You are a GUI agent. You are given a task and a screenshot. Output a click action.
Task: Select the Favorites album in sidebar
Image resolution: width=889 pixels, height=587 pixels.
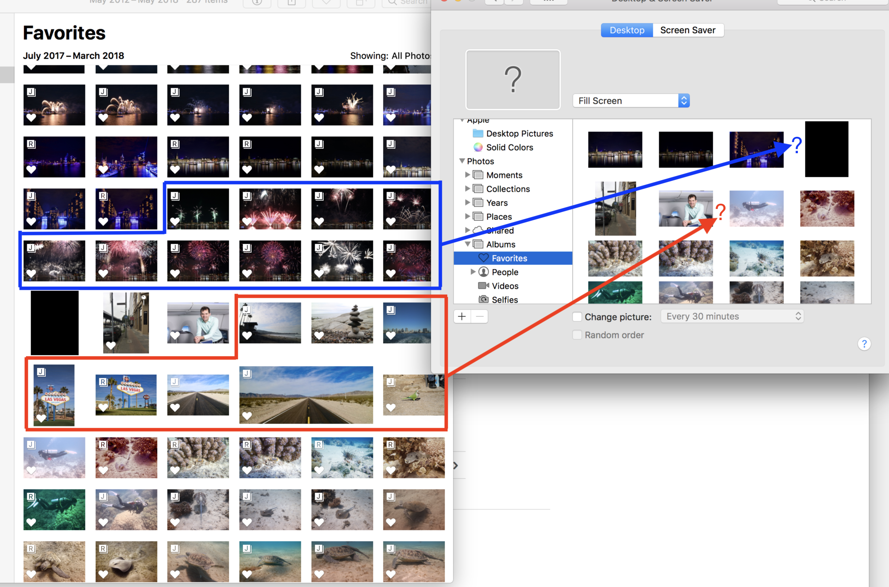(x=513, y=258)
